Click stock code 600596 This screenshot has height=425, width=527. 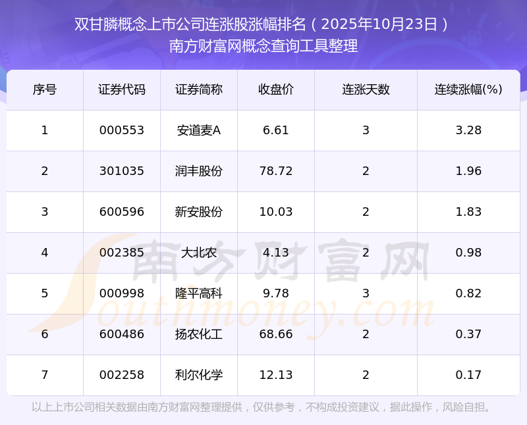[122, 212]
